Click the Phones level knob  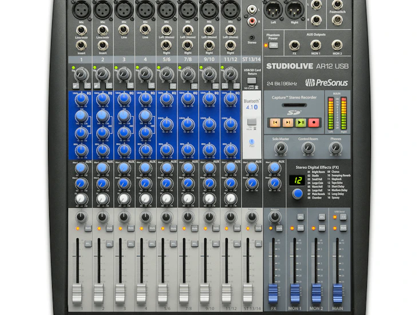[x=335, y=148]
